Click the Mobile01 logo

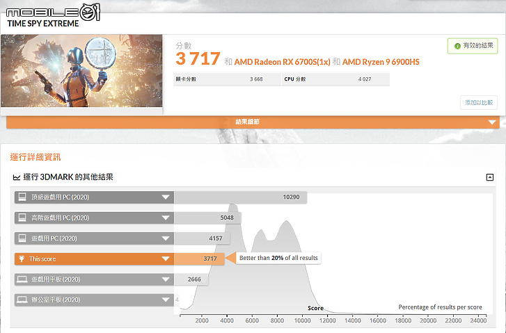pos(54,13)
